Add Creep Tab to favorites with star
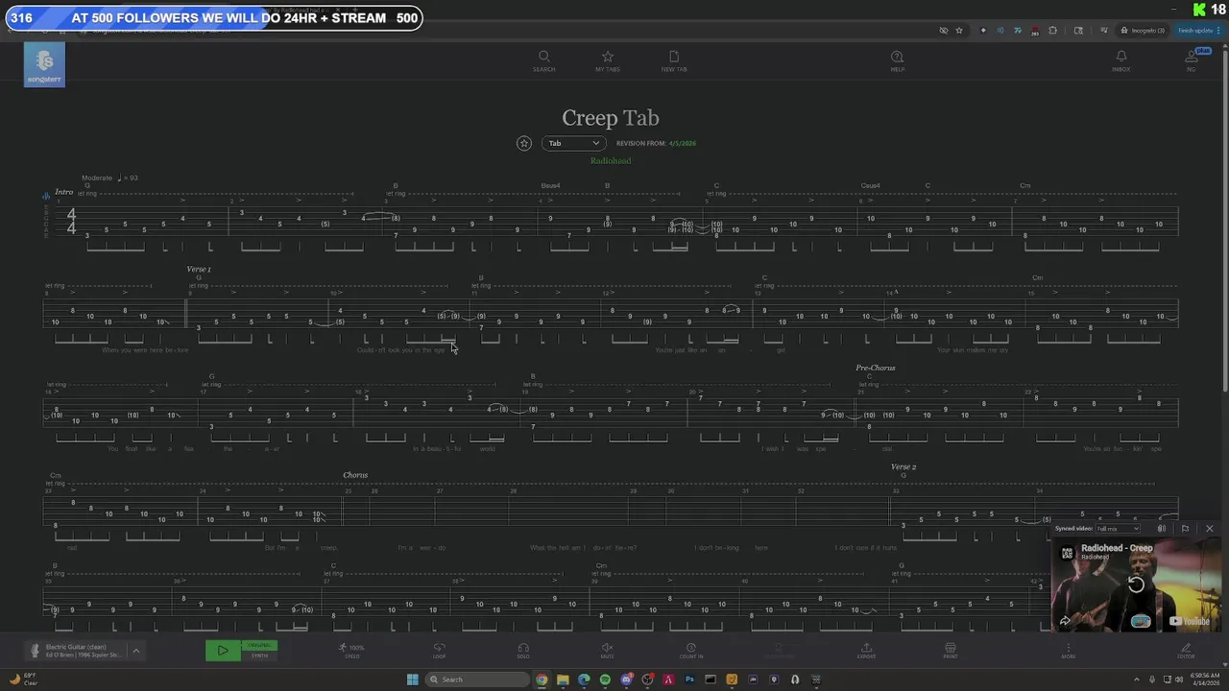Image resolution: width=1229 pixels, height=691 pixels. click(524, 143)
